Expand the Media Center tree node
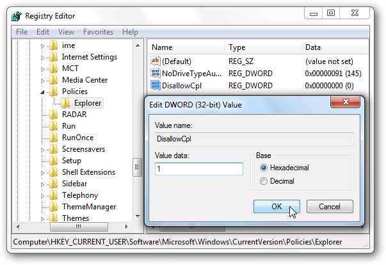386x265 pixels. point(42,81)
